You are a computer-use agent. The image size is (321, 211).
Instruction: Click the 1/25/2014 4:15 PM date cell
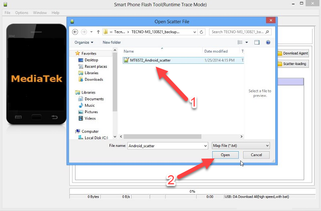219,61
